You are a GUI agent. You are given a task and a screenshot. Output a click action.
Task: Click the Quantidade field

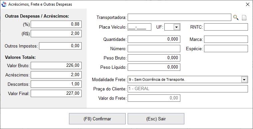pos(154,39)
